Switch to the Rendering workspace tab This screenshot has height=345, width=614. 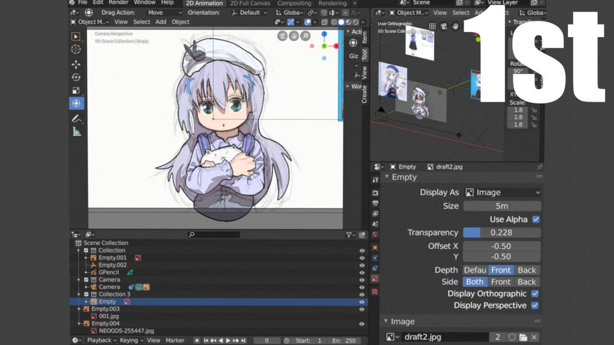click(333, 3)
